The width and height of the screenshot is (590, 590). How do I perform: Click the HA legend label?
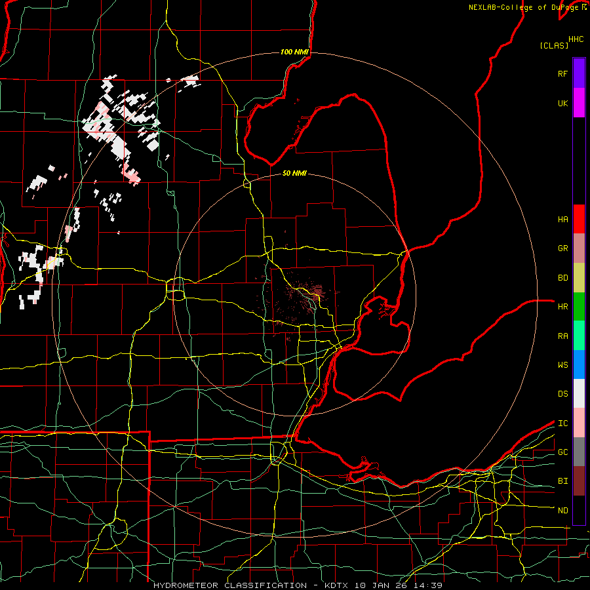click(x=562, y=219)
